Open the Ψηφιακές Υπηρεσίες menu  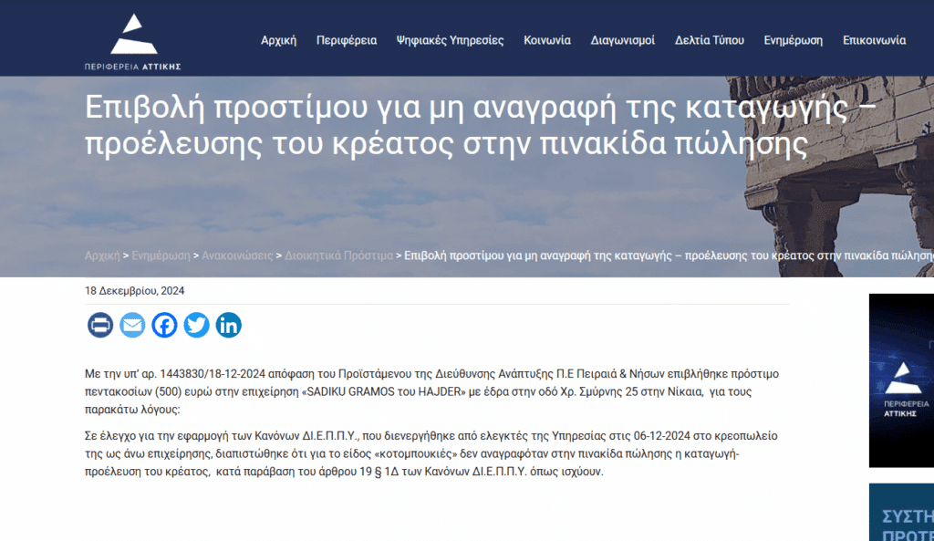pyautogui.click(x=450, y=40)
